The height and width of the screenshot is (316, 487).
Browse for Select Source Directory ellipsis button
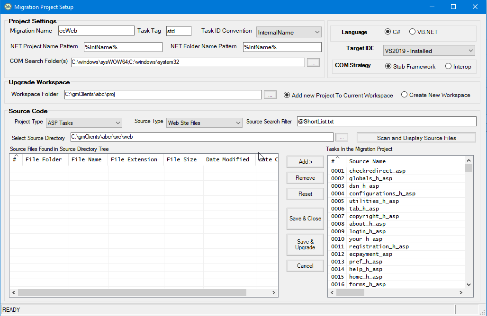pyautogui.click(x=342, y=137)
